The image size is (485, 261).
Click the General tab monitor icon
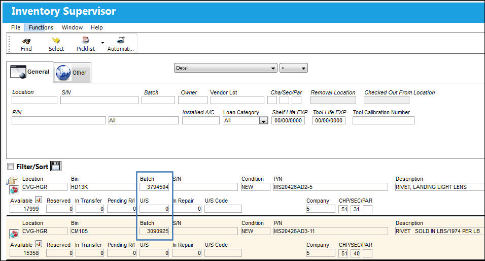pos(18,72)
